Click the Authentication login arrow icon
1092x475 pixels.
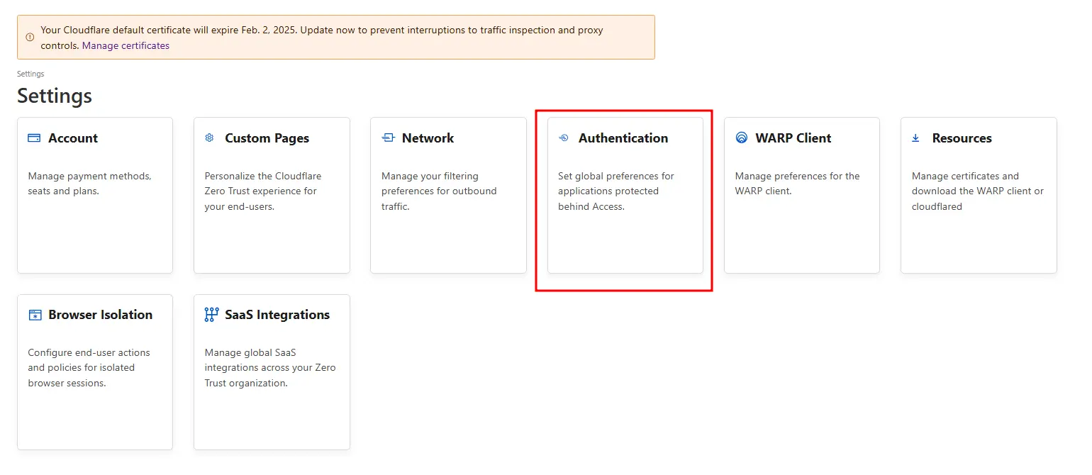point(564,138)
